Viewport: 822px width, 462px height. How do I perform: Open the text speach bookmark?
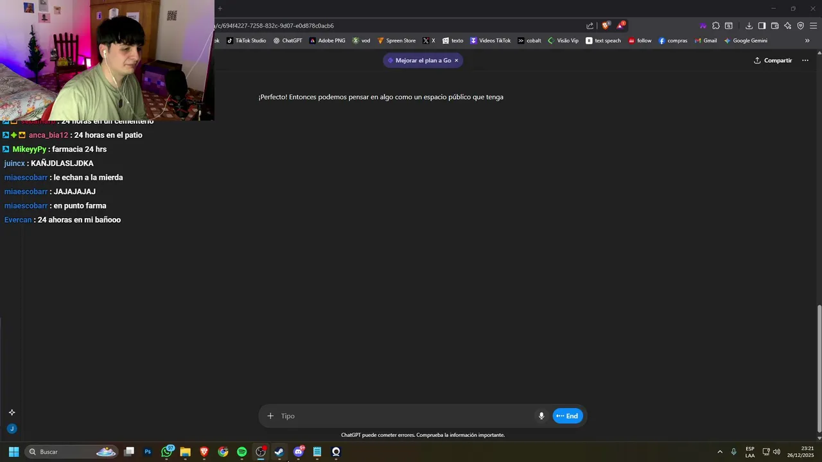click(603, 40)
